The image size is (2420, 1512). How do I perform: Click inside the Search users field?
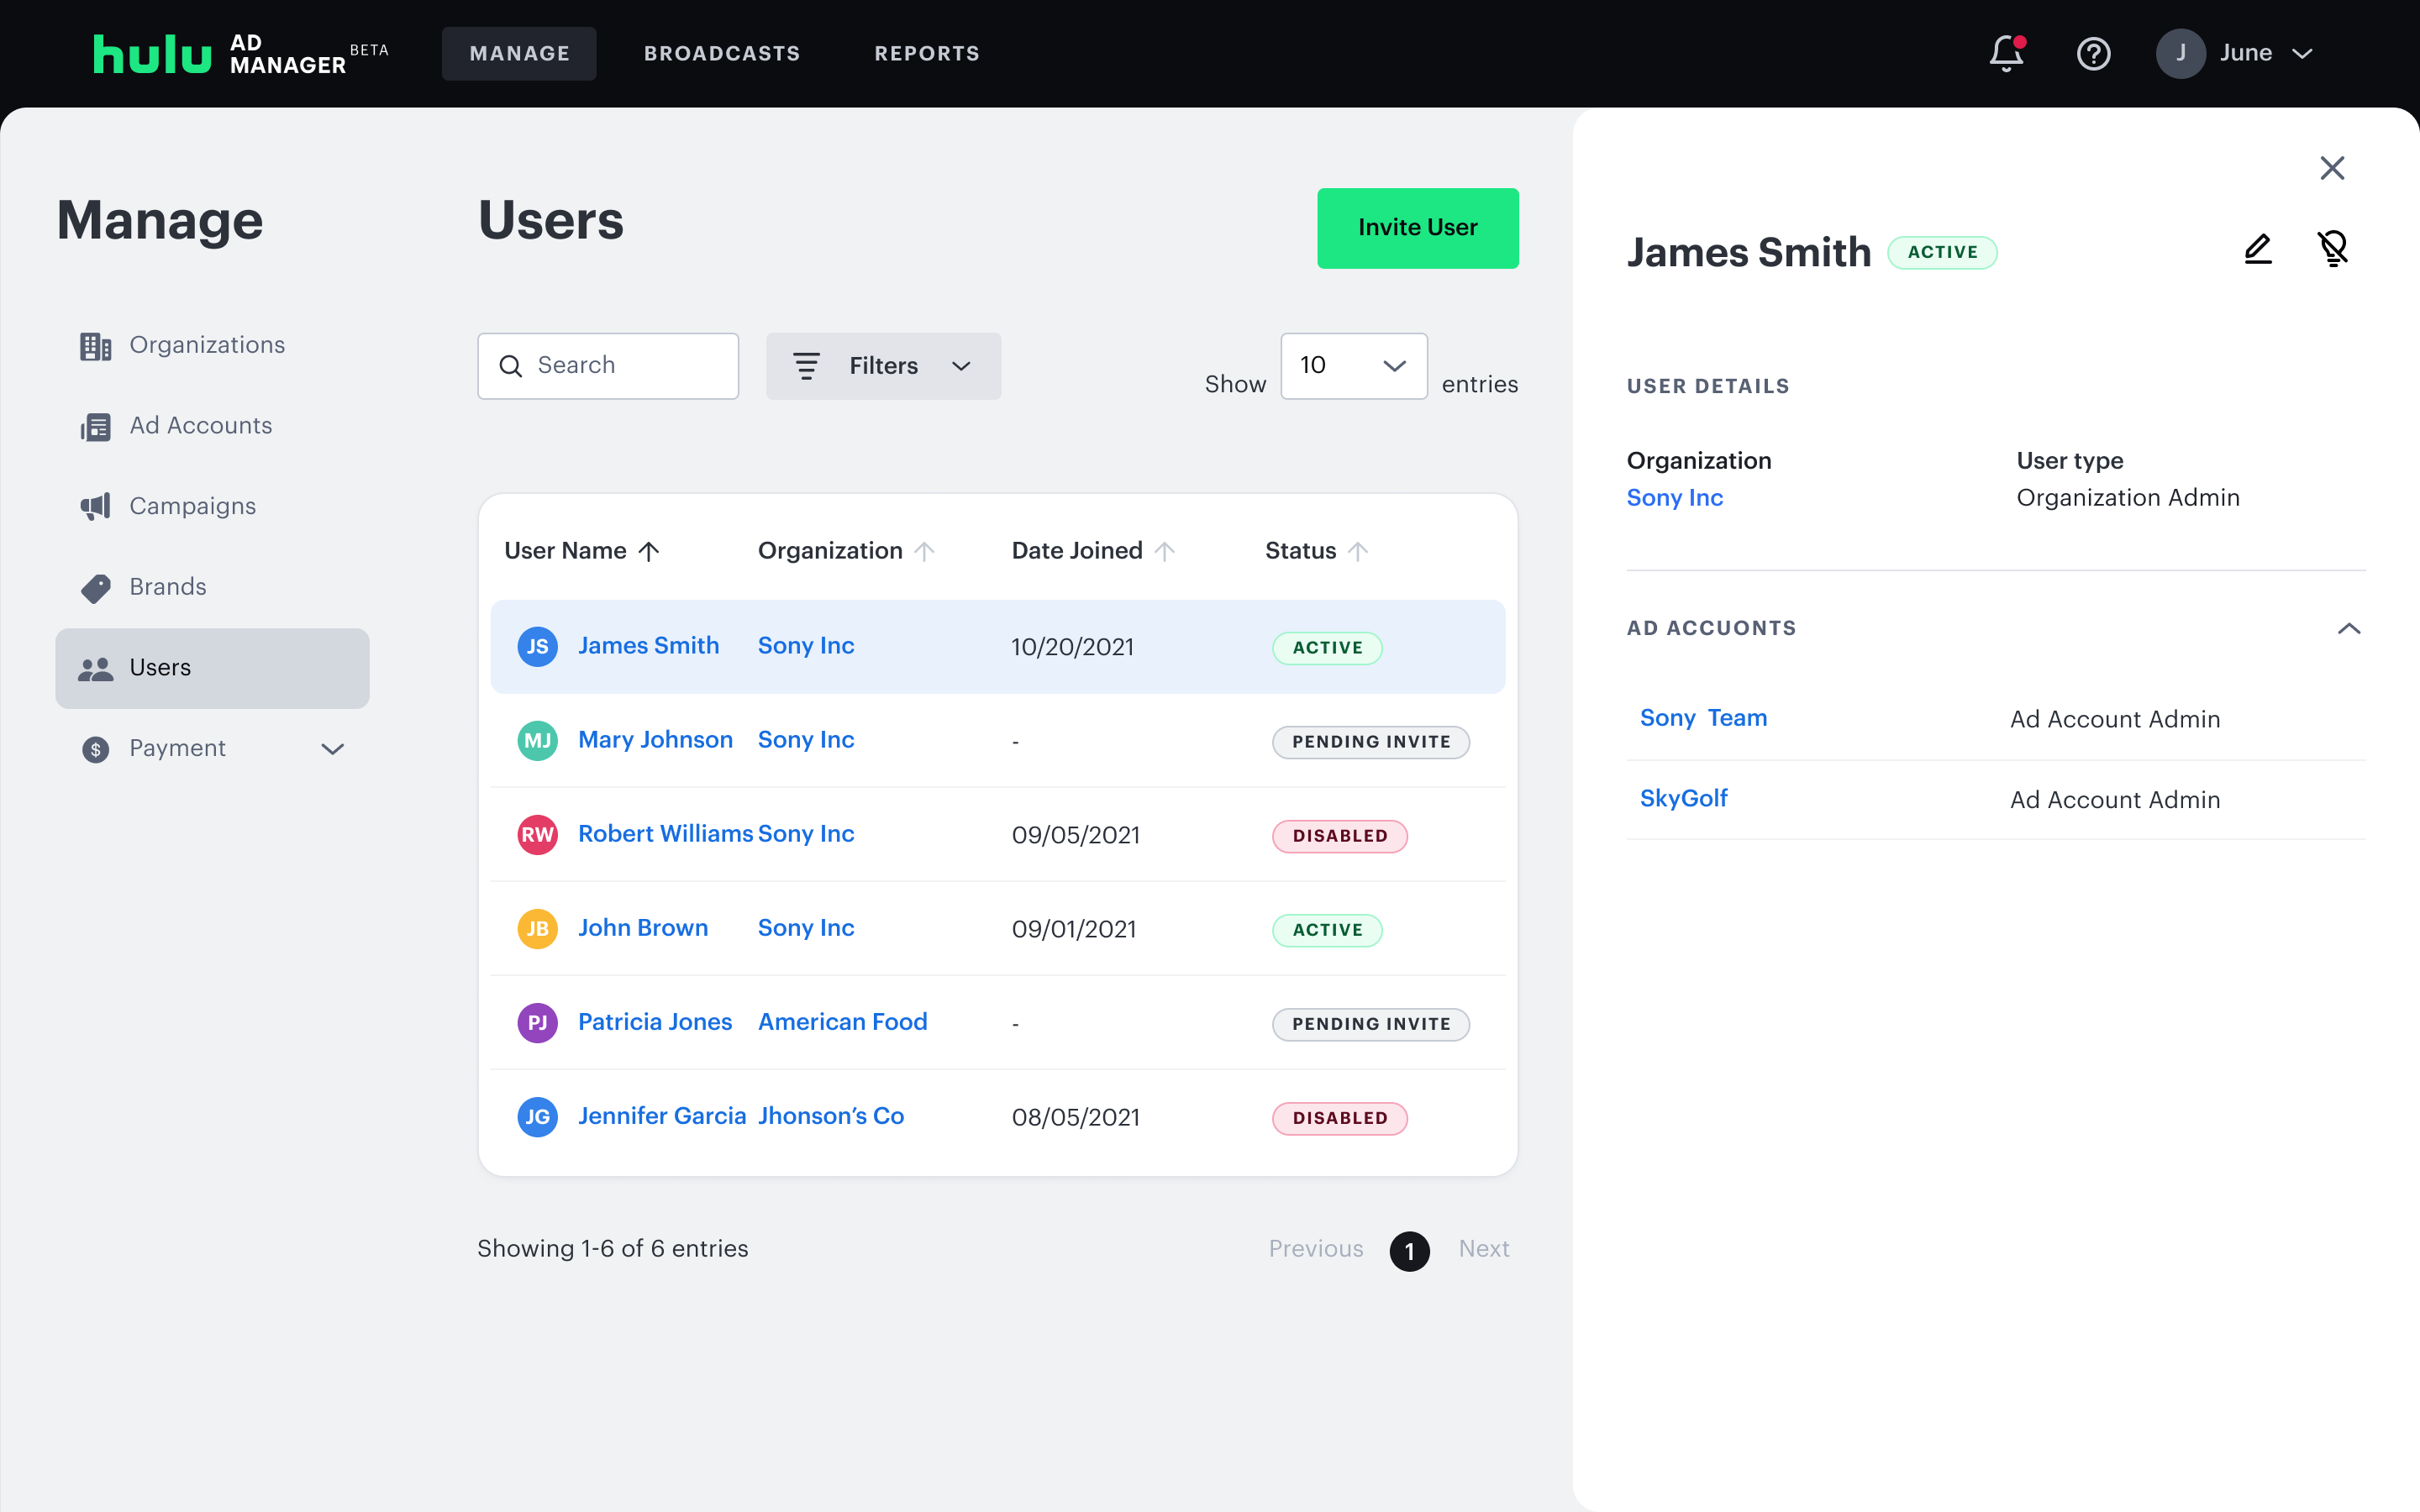625,366
